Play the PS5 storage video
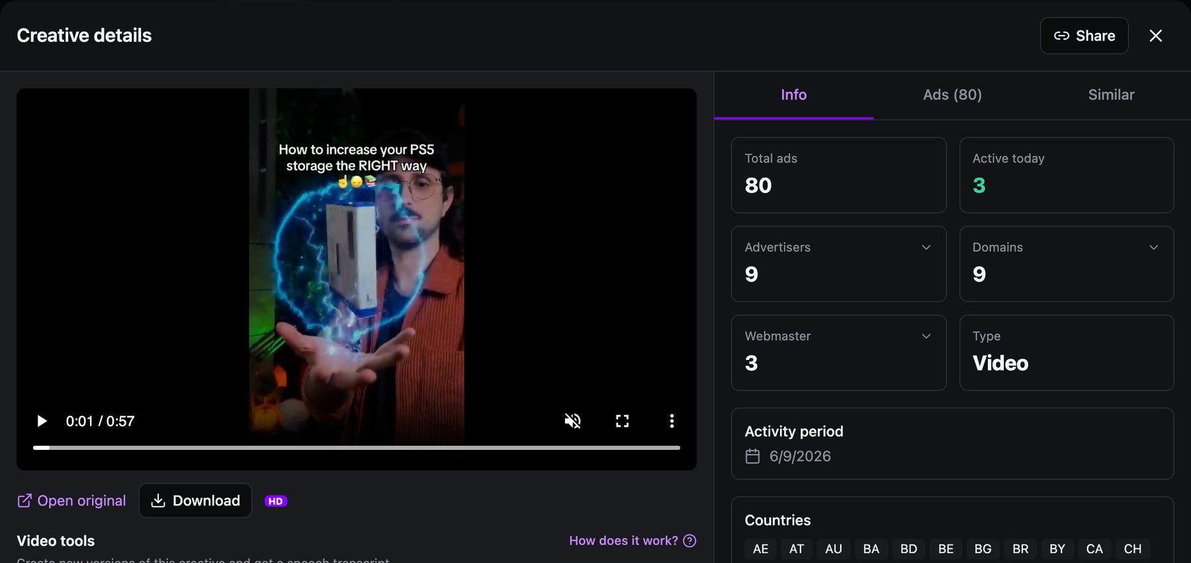1191x563 pixels. (42, 421)
